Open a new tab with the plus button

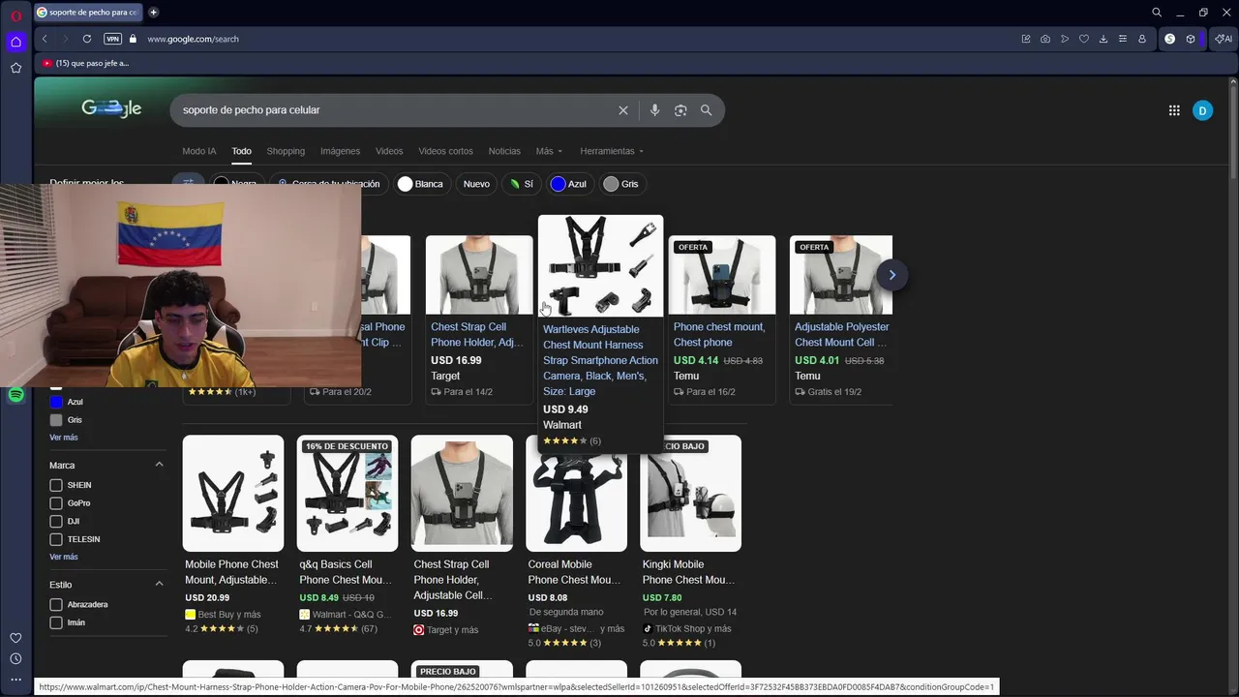pos(153,13)
